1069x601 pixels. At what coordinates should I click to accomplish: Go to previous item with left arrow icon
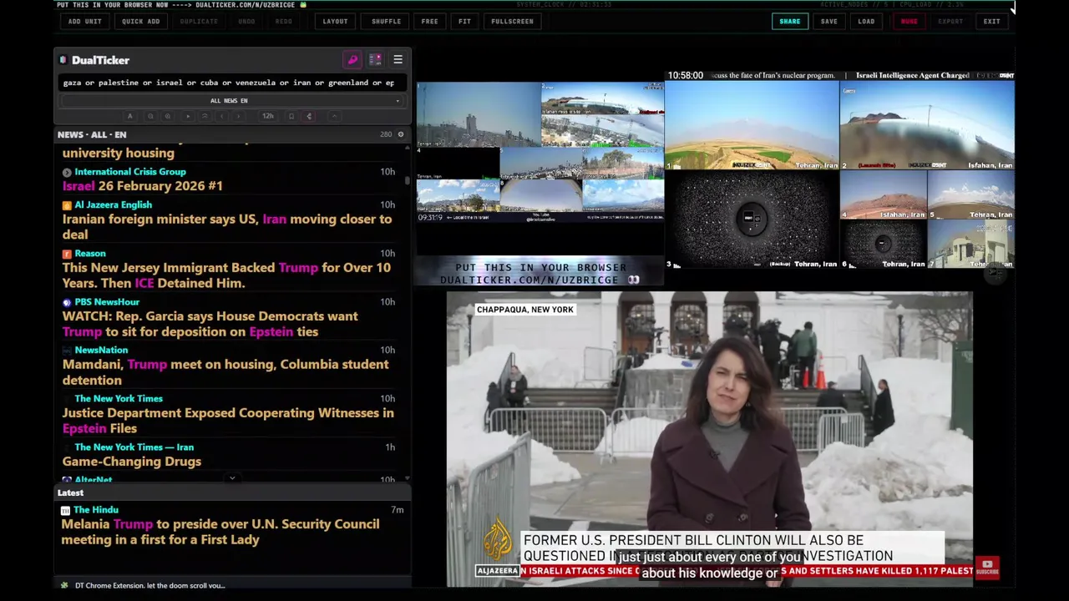coord(221,116)
